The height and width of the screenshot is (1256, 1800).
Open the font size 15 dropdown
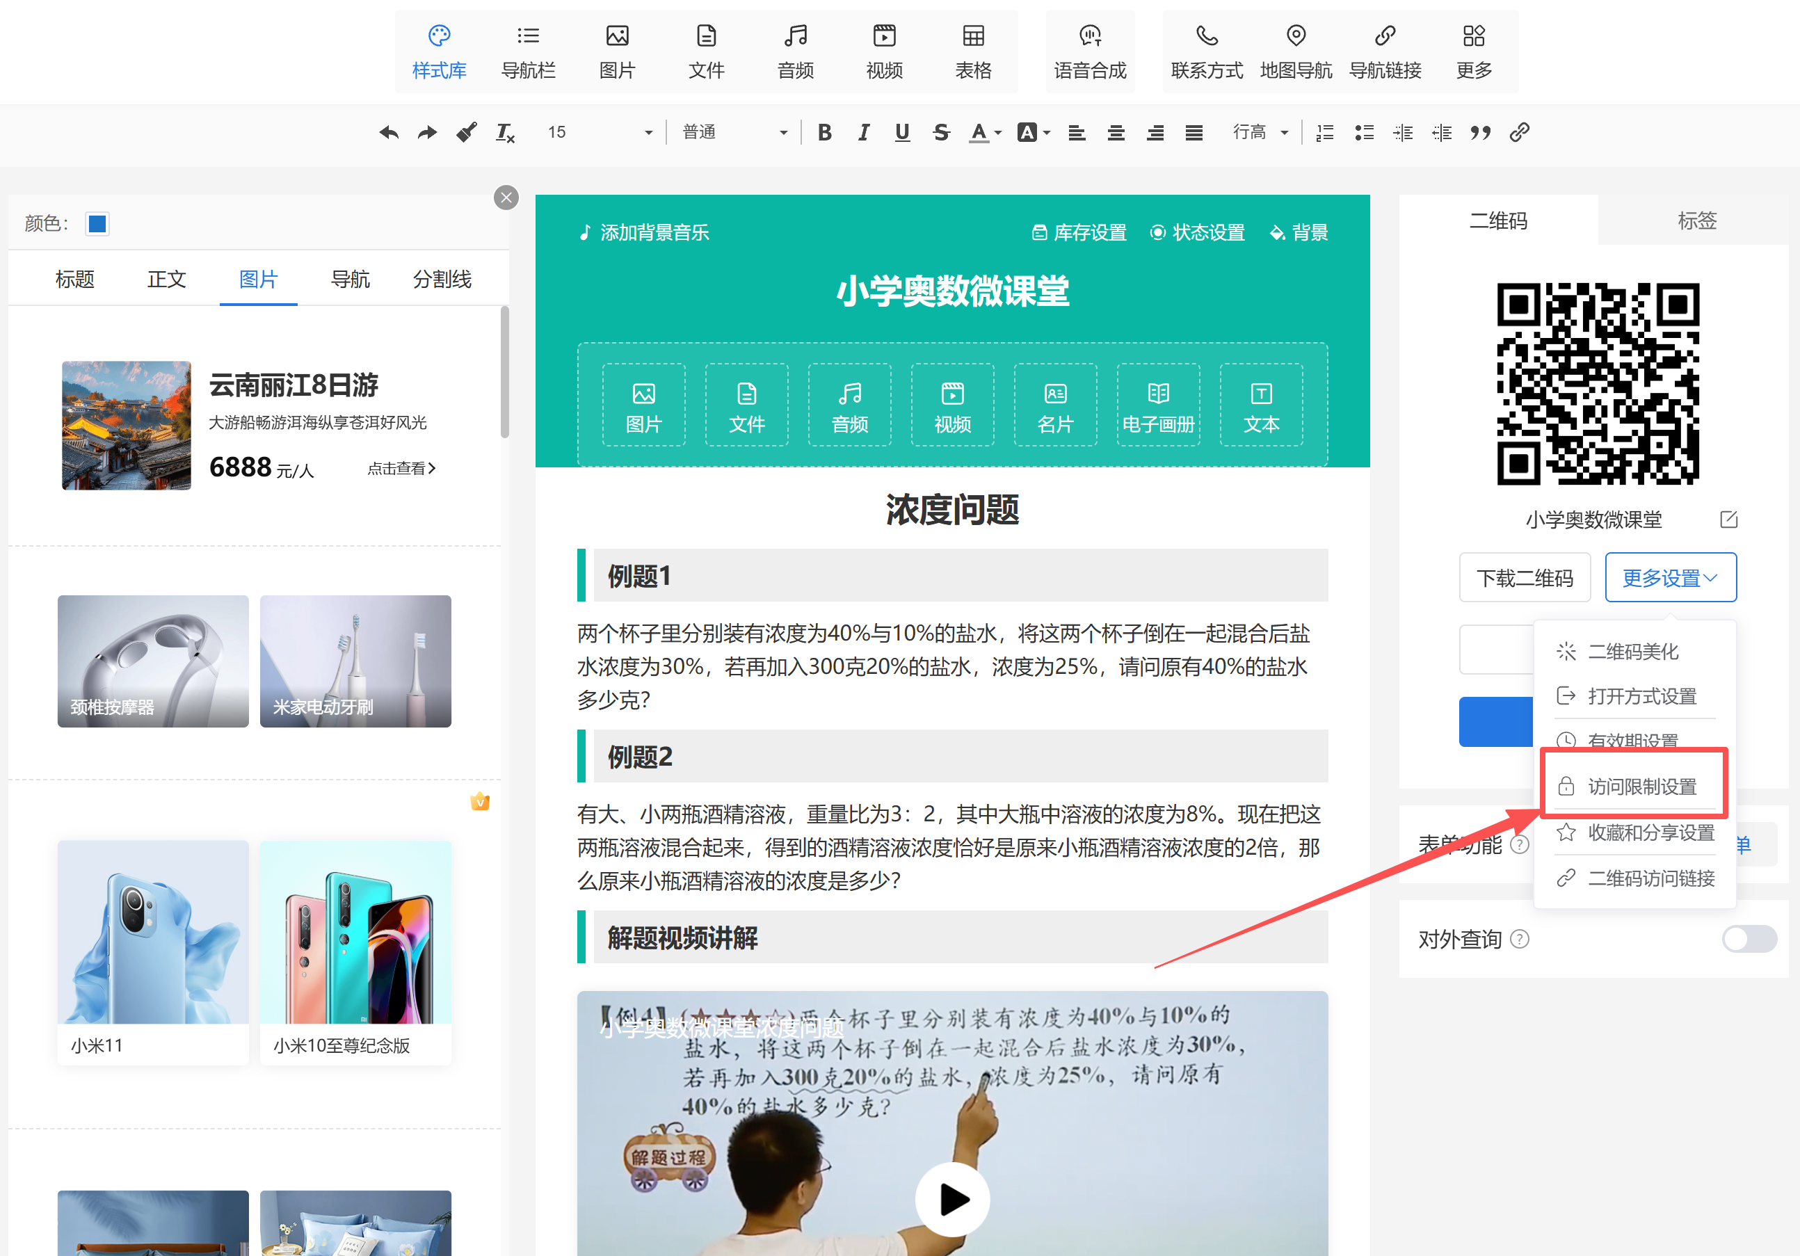[x=600, y=133]
